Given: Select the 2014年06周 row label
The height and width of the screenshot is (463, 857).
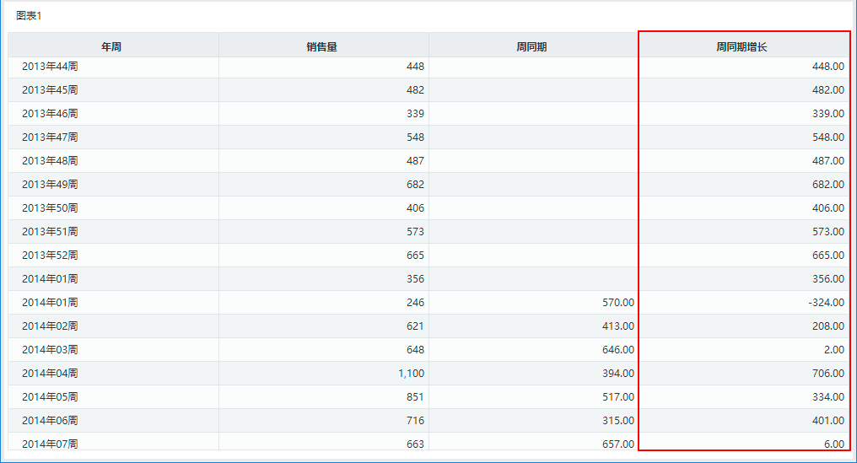Looking at the screenshot, I should tap(50, 420).
